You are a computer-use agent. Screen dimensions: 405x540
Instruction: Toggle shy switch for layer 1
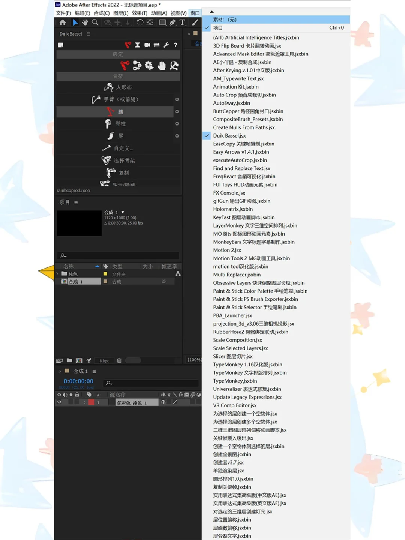pyautogui.click(x=163, y=402)
